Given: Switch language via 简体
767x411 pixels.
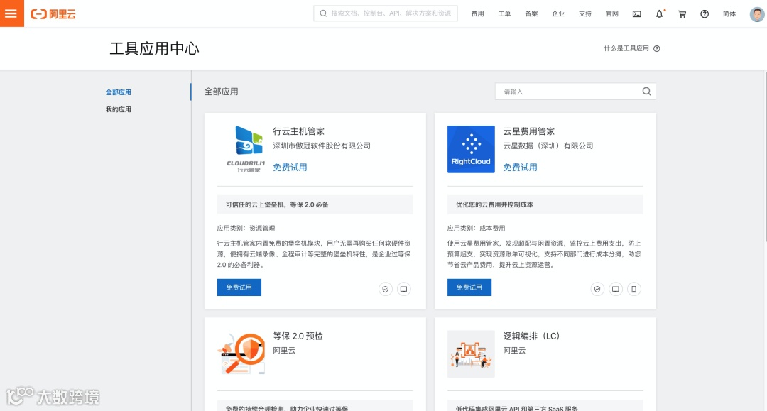Looking at the screenshot, I should click(729, 13).
